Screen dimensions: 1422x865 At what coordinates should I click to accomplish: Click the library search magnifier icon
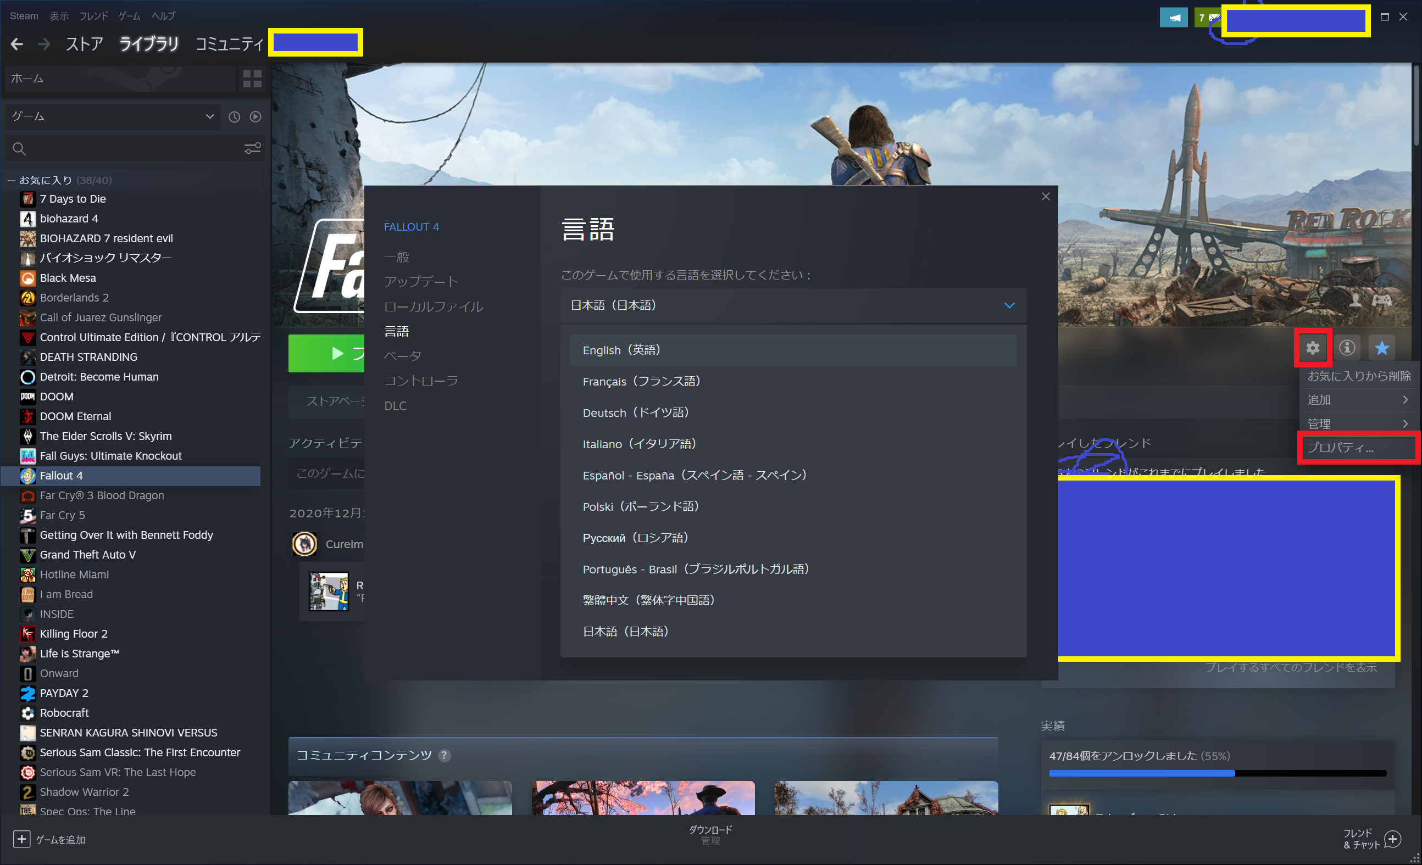(x=19, y=149)
